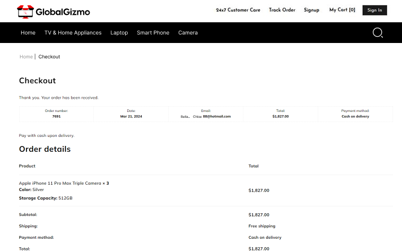Choose the Laptop category
Image resolution: width=402 pixels, height=251 pixels.
point(119,33)
